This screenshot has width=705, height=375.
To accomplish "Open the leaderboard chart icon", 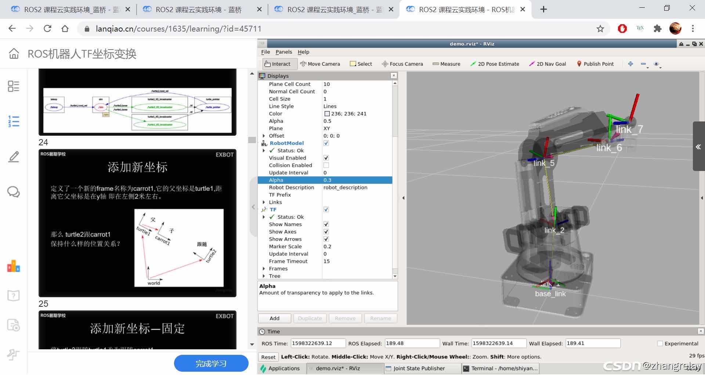I will [14, 266].
